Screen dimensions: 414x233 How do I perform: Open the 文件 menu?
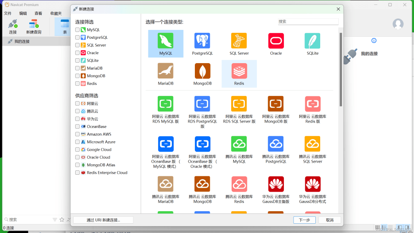coord(8,13)
